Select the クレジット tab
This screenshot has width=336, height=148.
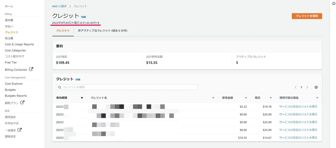pos(63,30)
